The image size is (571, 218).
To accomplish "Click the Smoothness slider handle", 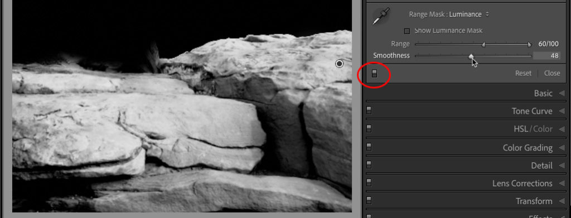I will click(471, 56).
